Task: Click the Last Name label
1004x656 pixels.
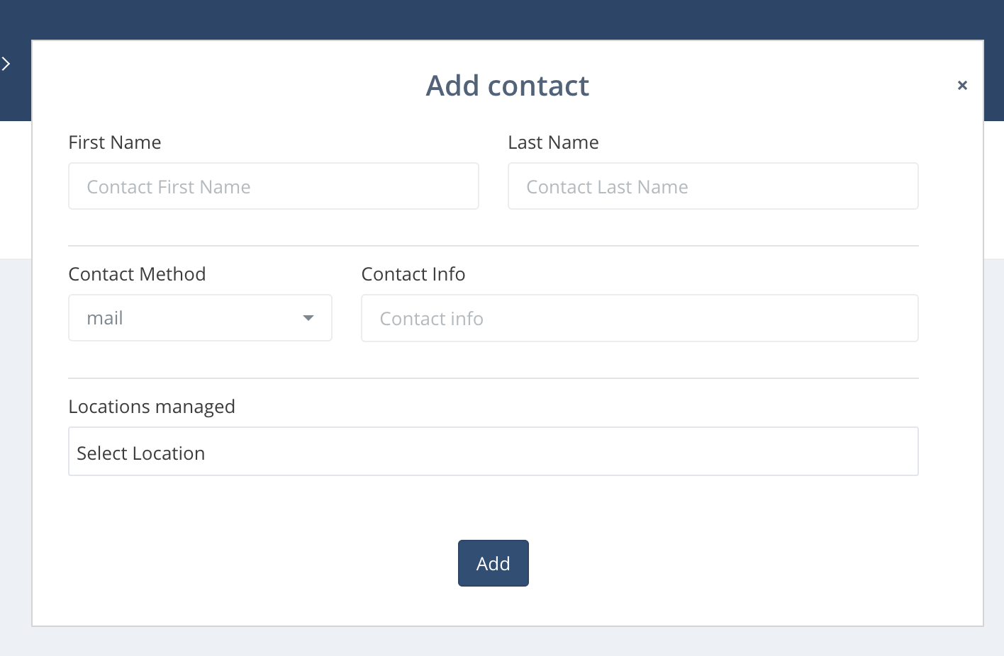Action: point(553,142)
